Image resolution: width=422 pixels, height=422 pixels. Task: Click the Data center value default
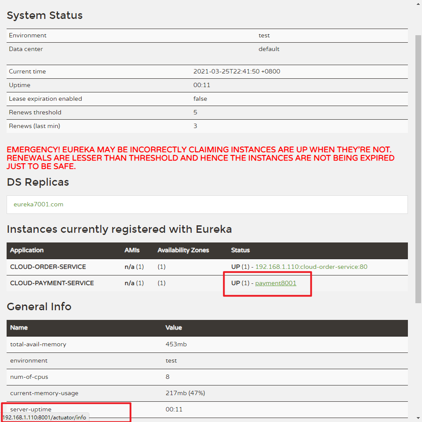[269, 49]
